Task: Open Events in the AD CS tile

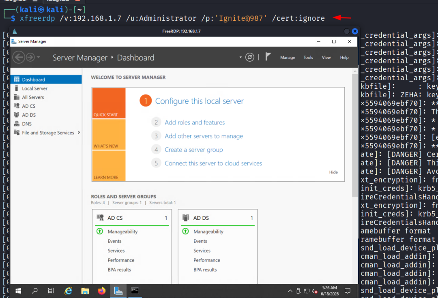Action: tap(114, 241)
